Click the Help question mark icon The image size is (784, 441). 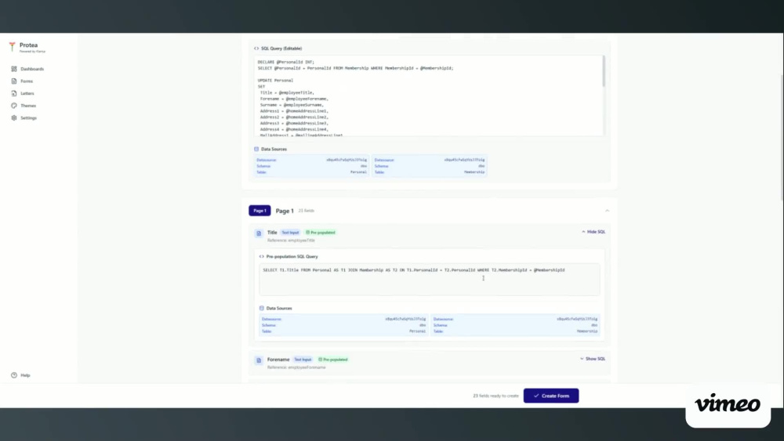point(14,375)
